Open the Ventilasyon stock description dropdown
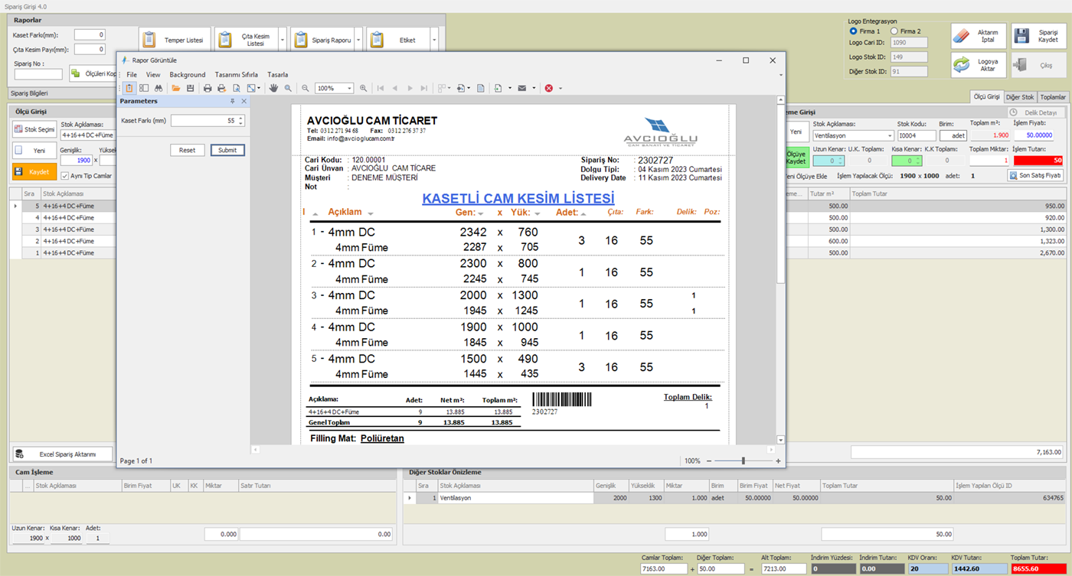 pos(889,135)
